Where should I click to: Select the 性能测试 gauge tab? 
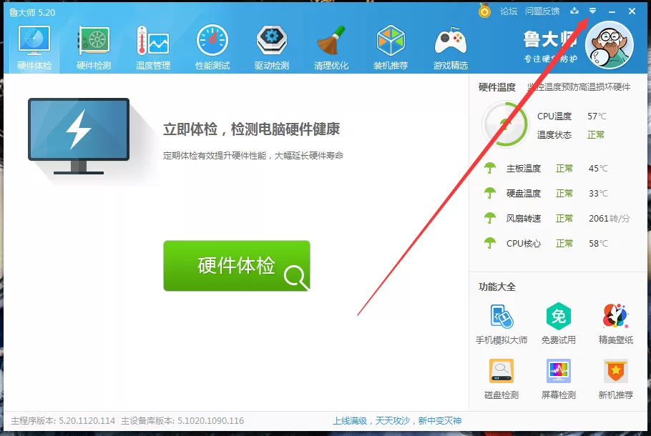pyautogui.click(x=212, y=48)
